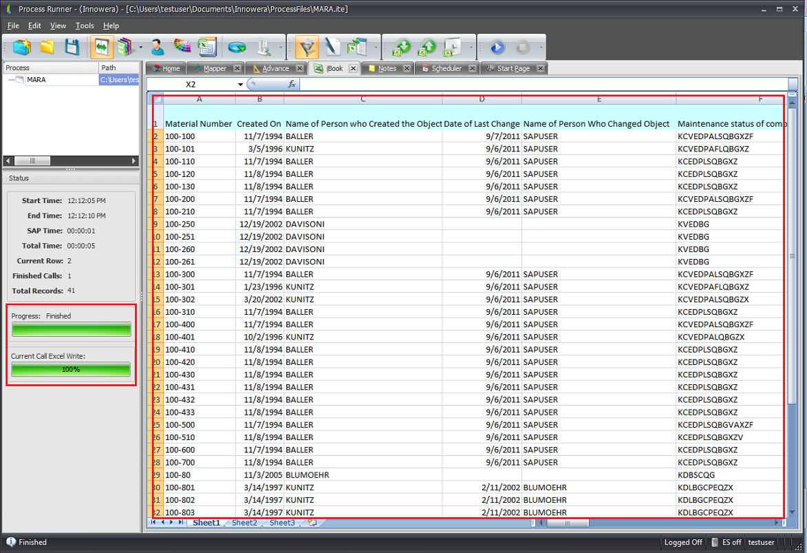Open the Tools menu
This screenshot has width=807, height=553.
(85, 25)
